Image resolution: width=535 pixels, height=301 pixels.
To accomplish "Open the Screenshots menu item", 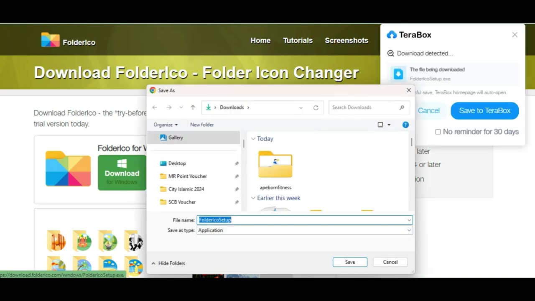I will point(346,41).
